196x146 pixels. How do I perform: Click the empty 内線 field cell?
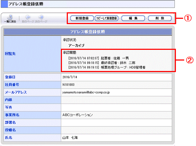[x=116, y=100]
